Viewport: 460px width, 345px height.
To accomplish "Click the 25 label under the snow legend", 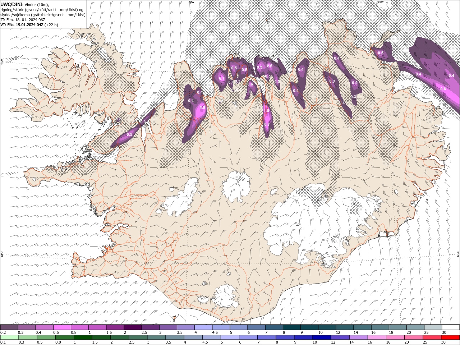I will point(427,332).
